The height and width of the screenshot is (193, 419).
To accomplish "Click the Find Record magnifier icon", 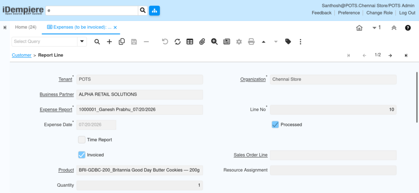I will 97,42.
